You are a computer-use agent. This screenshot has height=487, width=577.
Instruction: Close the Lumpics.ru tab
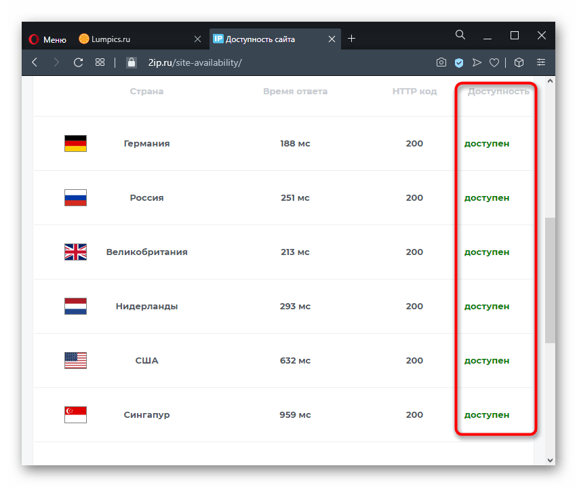click(197, 39)
